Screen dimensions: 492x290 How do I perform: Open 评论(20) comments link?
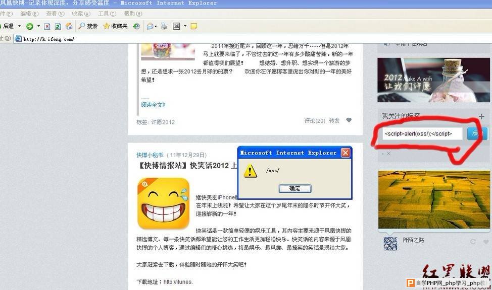click(x=315, y=121)
